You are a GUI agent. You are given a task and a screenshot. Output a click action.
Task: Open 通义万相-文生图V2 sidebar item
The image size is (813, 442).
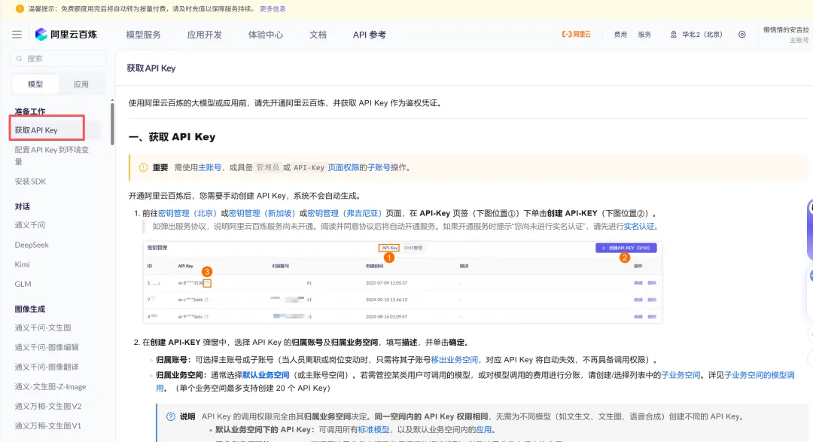tap(47, 407)
